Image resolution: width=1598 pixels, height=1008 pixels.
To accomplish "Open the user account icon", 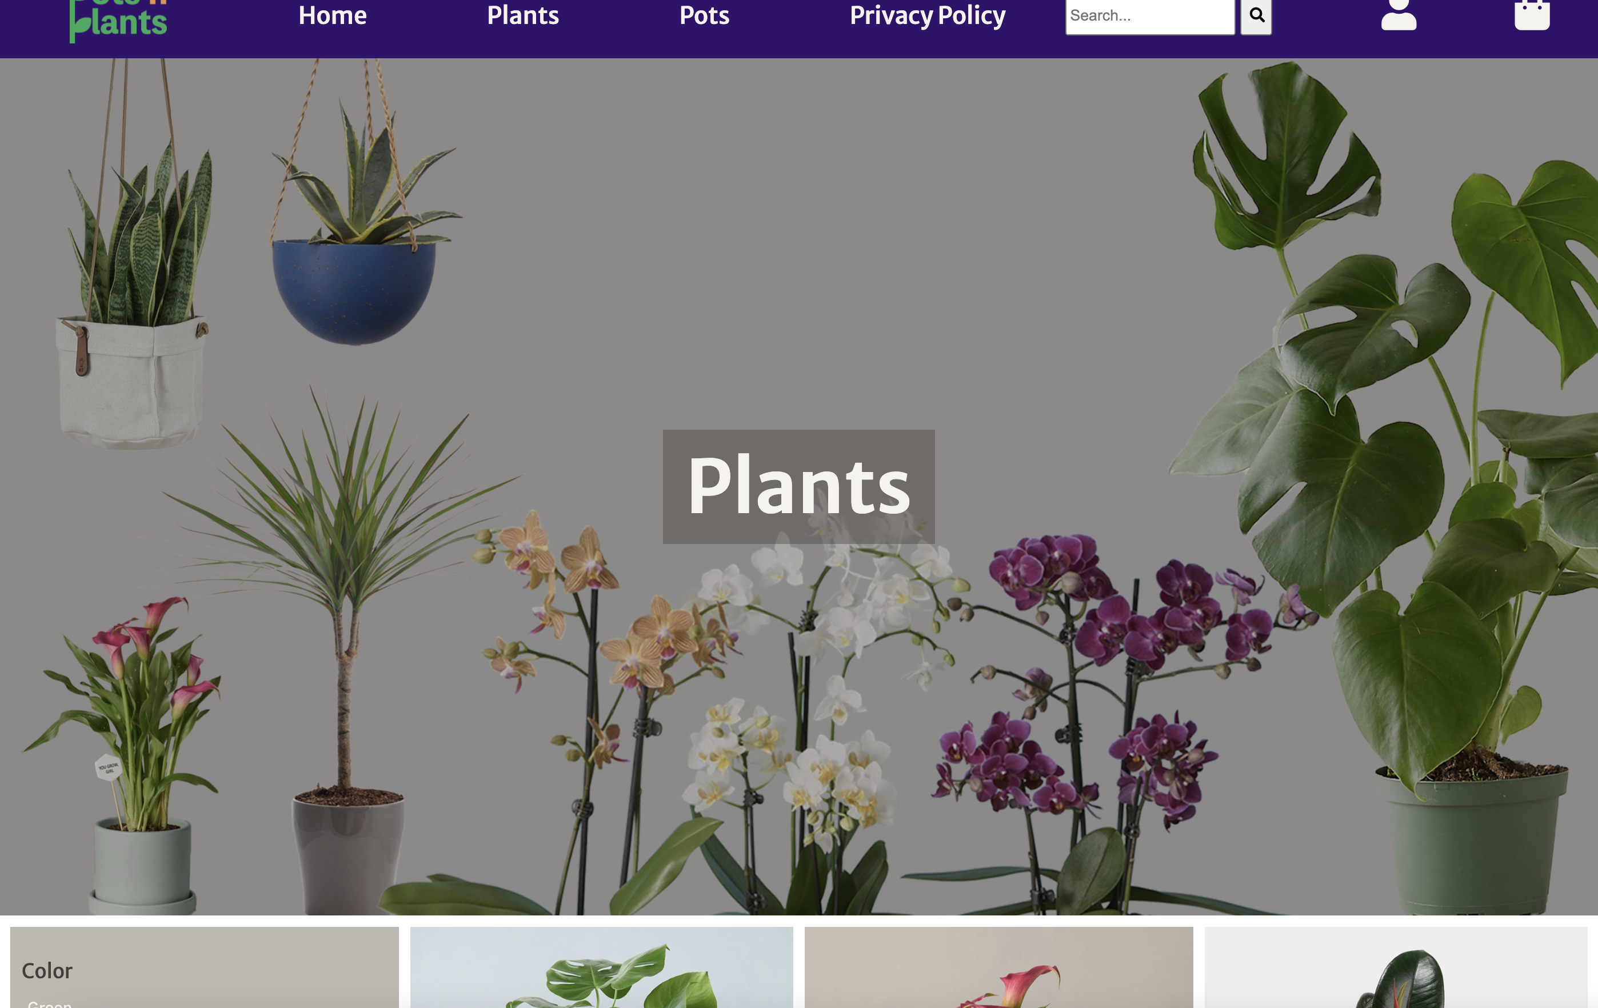I will pyautogui.click(x=1398, y=15).
